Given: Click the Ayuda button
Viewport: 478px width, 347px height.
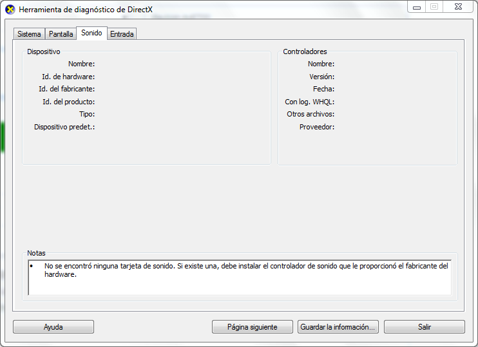Looking at the screenshot, I should (x=53, y=327).
